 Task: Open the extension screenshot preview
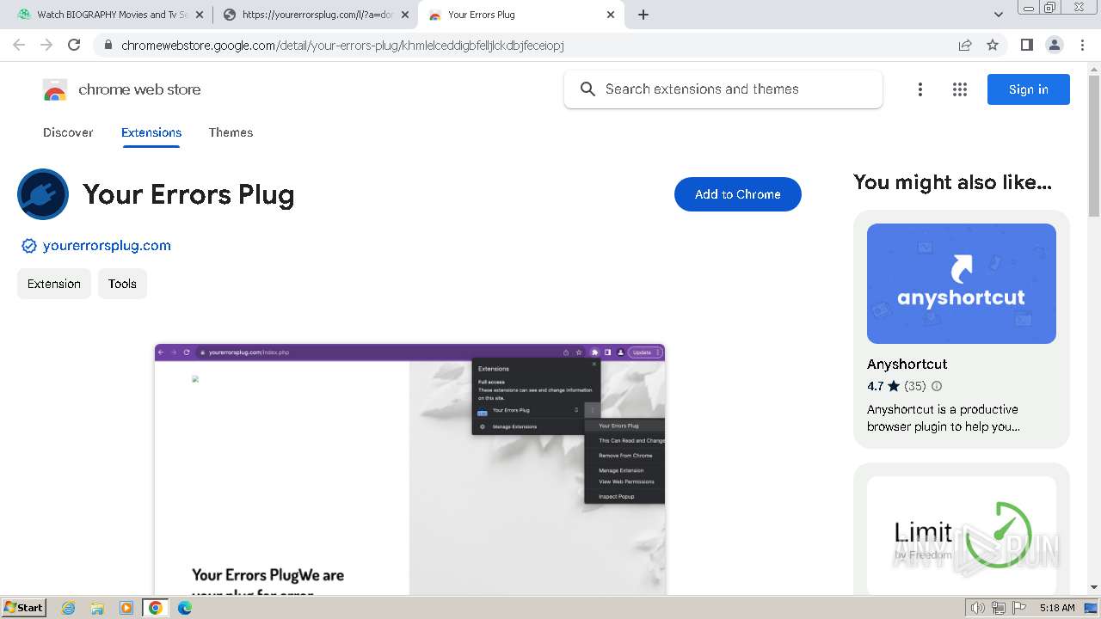coord(409,469)
